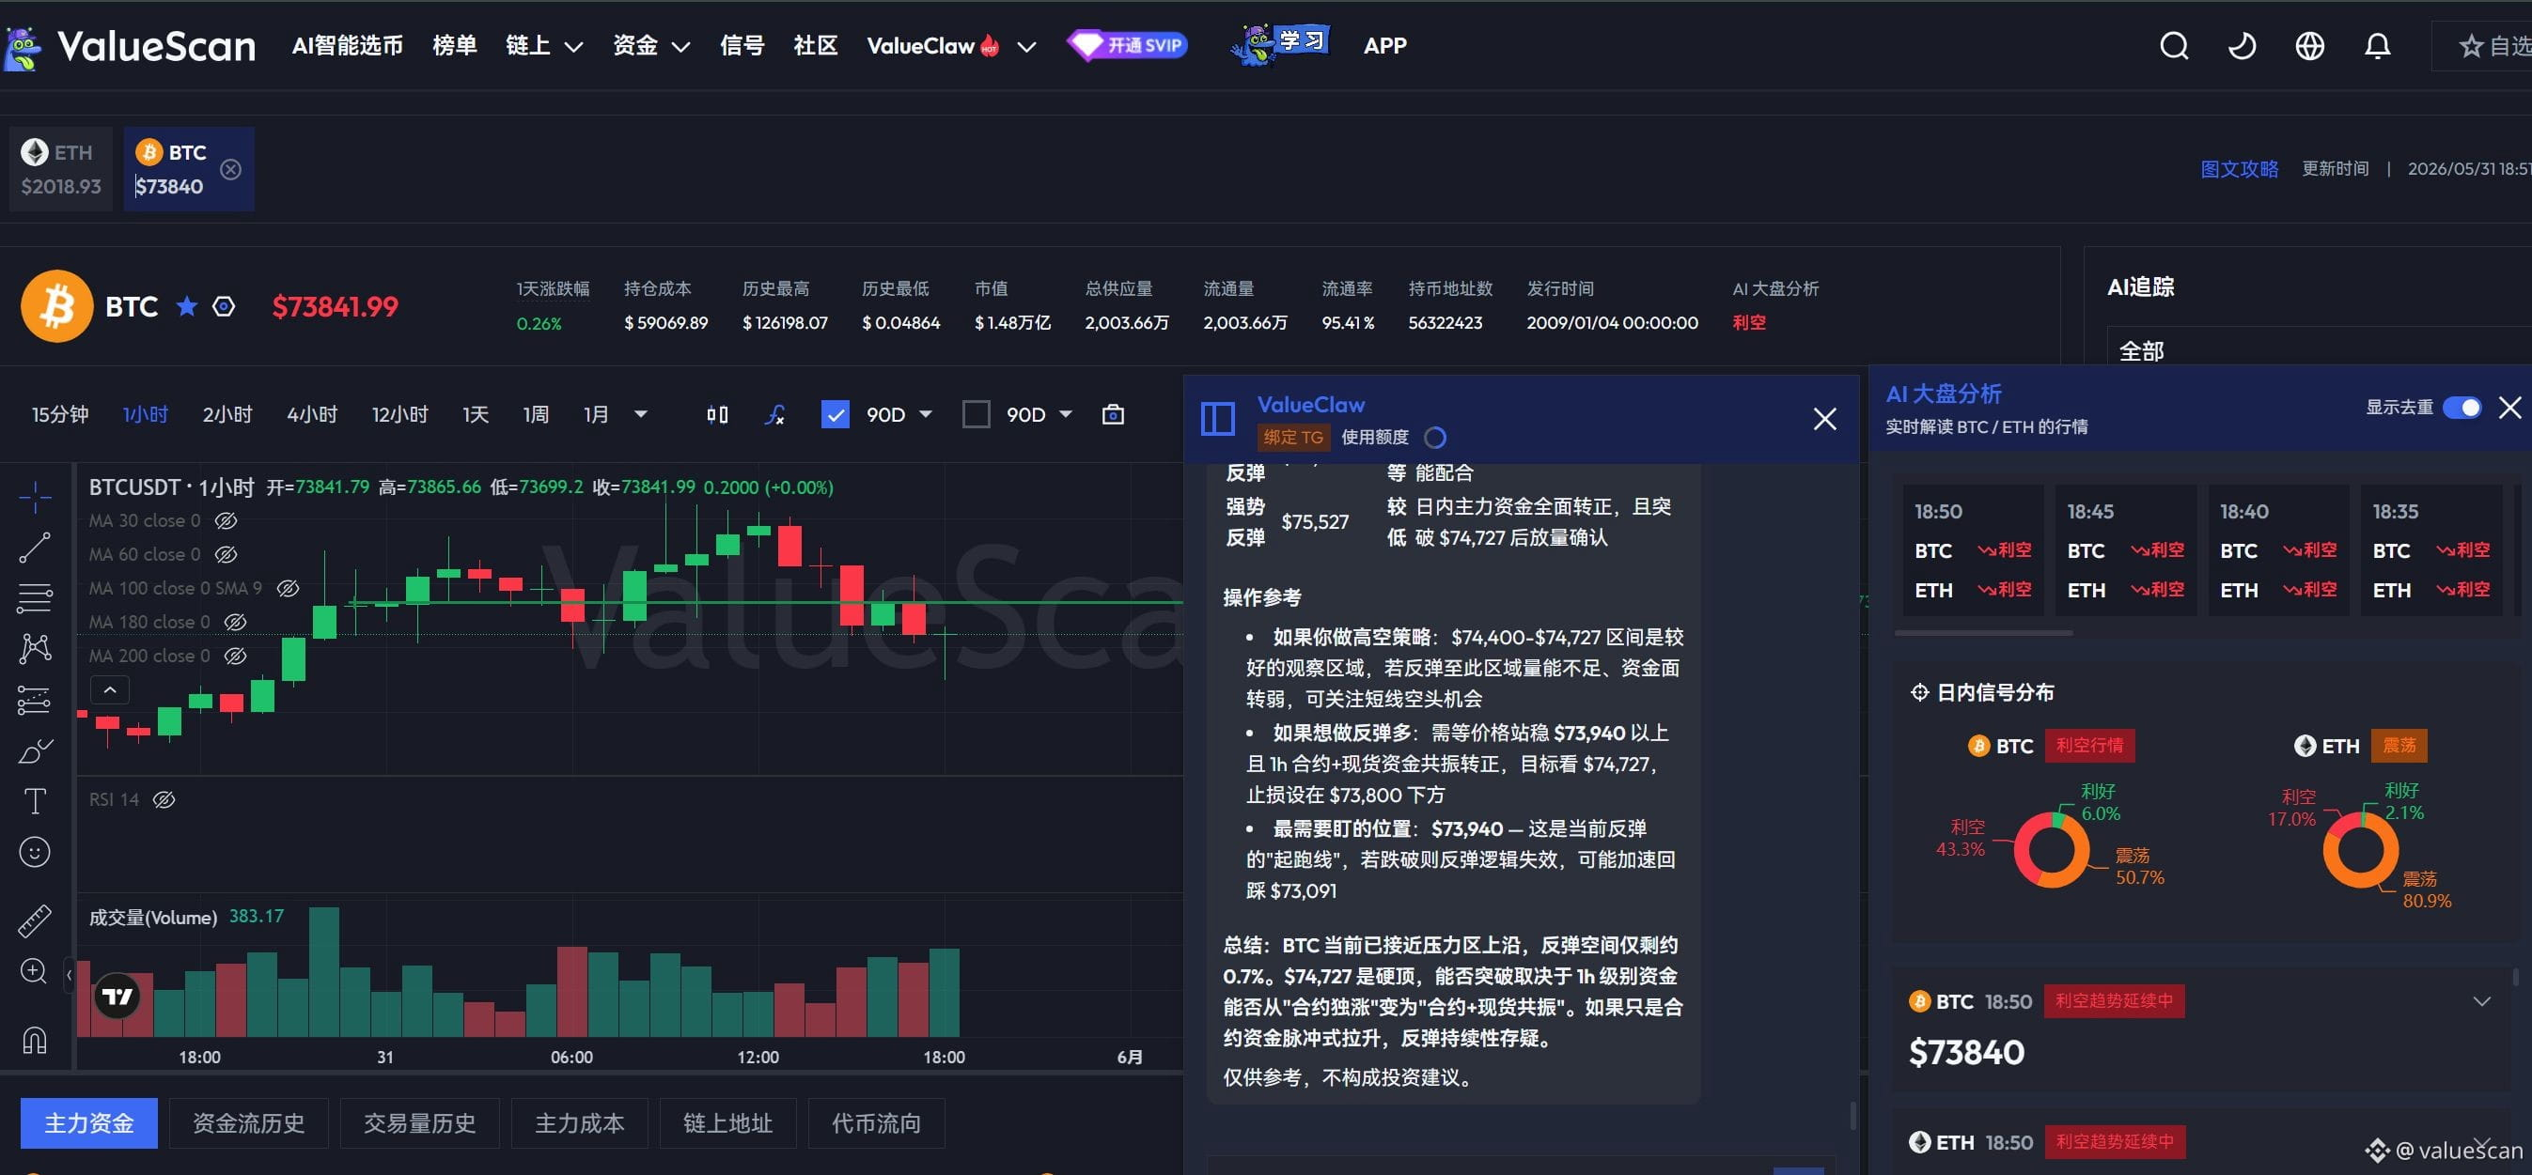This screenshot has height=1175, width=2532.
Task: Close the ValueClaw chat panel
Action: point(1824,419)
